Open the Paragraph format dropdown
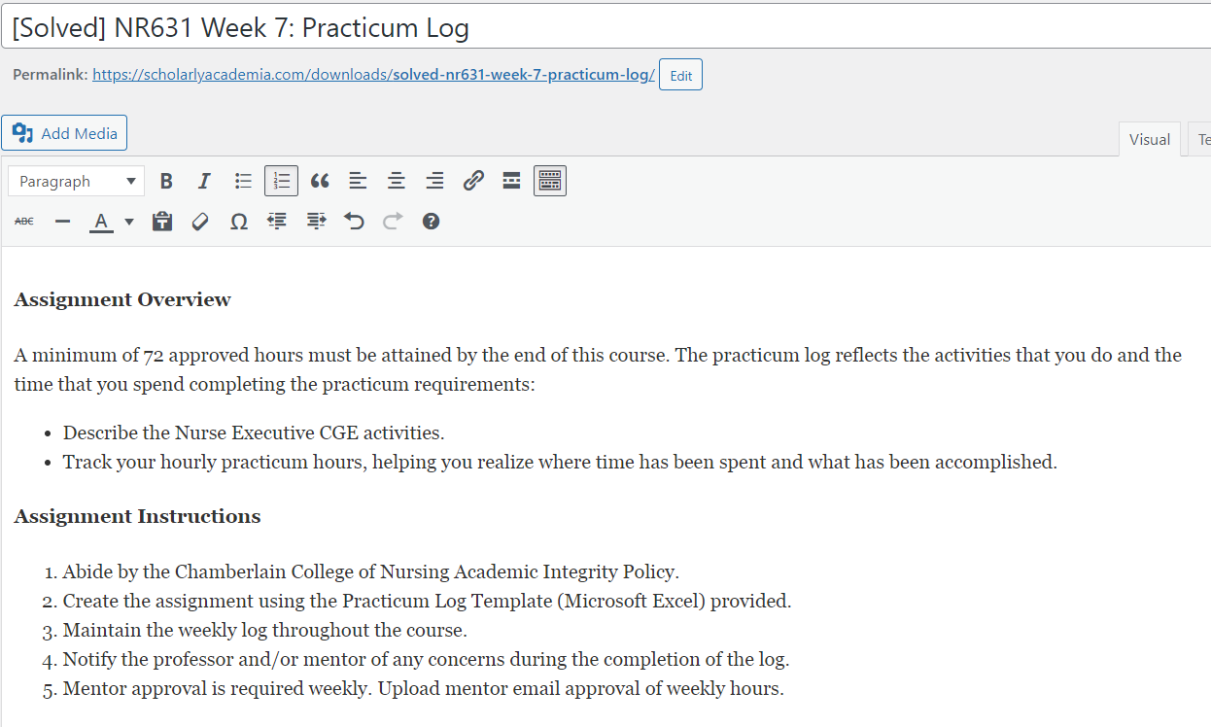1211x727 pixels. pos(77,181)
